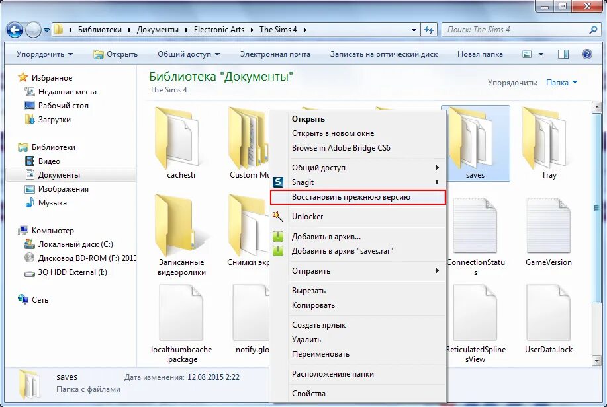Click the greyed Forward navigation arrow

33,30
